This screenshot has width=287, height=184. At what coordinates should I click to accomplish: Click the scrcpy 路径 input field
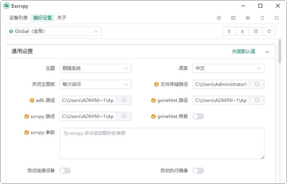[88, 116]
